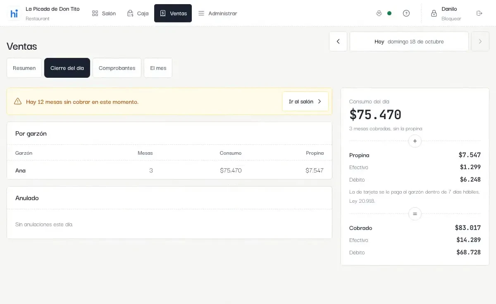Click the Propina Débito amount $6.248

470,180
